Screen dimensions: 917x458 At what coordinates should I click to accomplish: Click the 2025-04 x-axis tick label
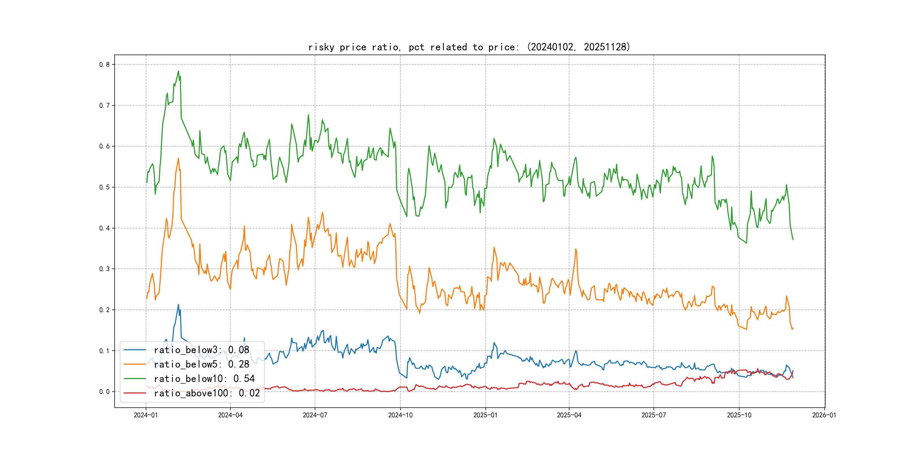(569, 415)
